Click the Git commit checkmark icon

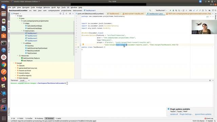coord(197,11)
